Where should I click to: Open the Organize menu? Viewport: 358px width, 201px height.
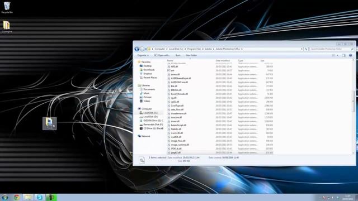tap(143, 55)
